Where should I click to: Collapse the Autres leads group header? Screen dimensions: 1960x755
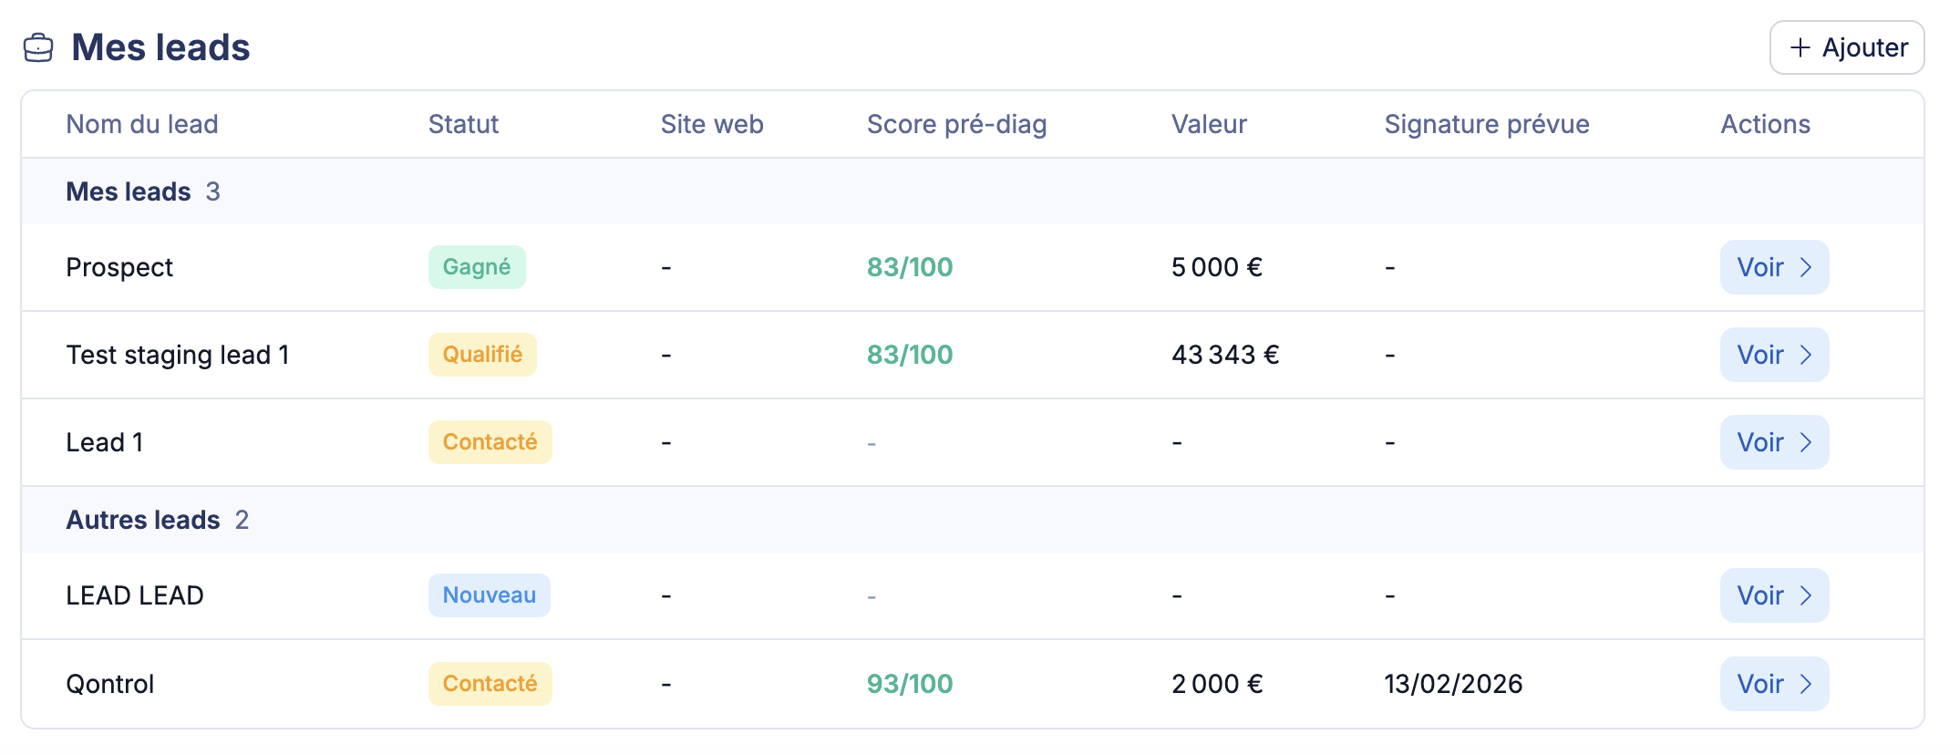tap(143, 520)
